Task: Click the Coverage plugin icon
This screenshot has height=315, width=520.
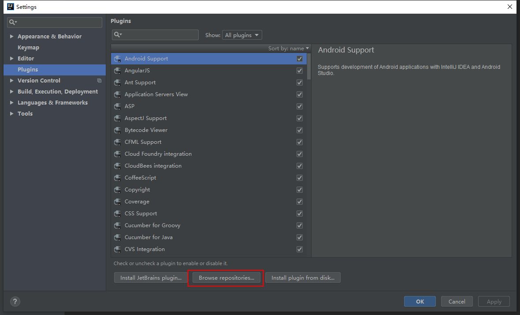Action: [117, 202]
